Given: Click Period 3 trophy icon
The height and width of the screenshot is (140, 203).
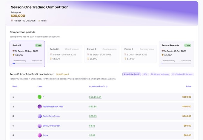Looking at the screenshot, I should [88, 59].
